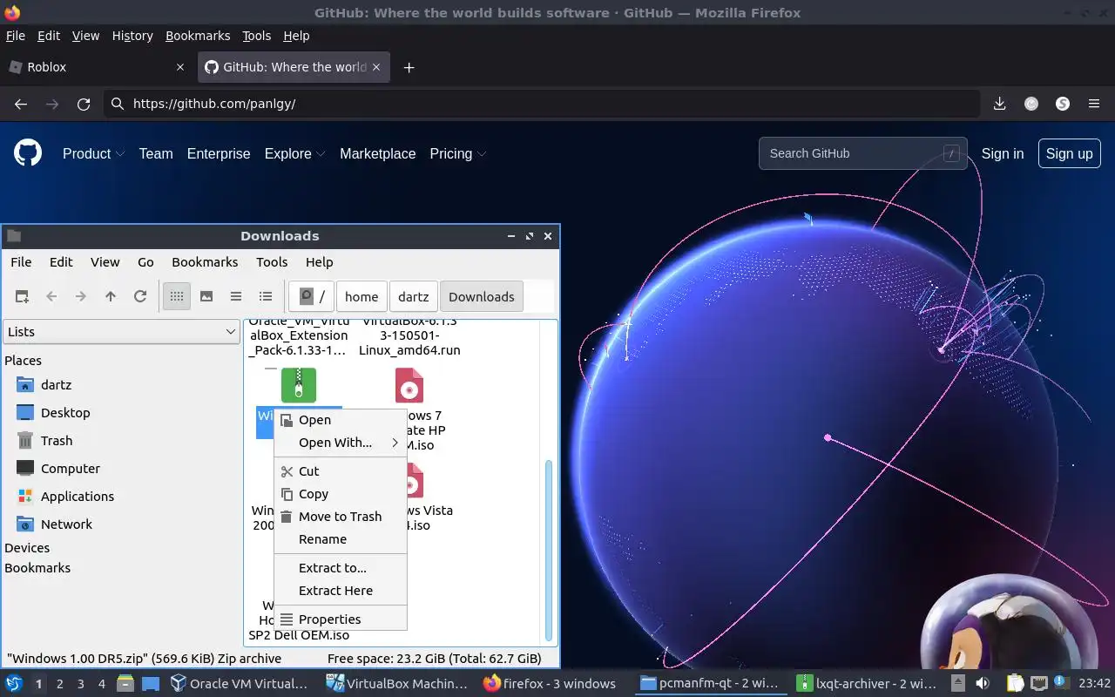Choose Rename in the context menu
Viewport: 1115px width, 697px height.
point(341,539)
